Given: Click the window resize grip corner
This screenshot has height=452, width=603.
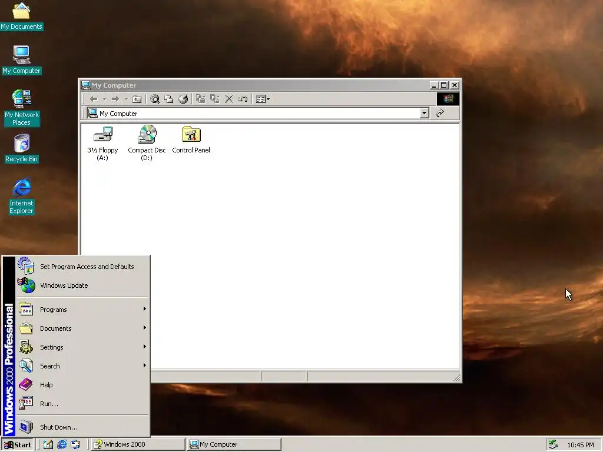Looking at the screenshot, I should tap(456, 377).
